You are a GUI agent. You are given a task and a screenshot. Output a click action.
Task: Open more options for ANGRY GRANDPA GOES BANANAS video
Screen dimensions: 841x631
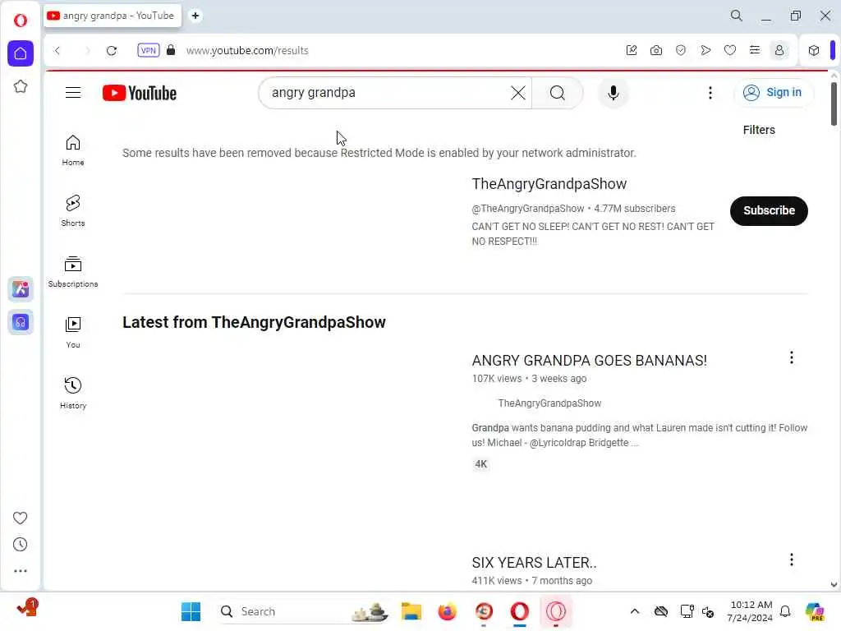[x=791, y=358]
